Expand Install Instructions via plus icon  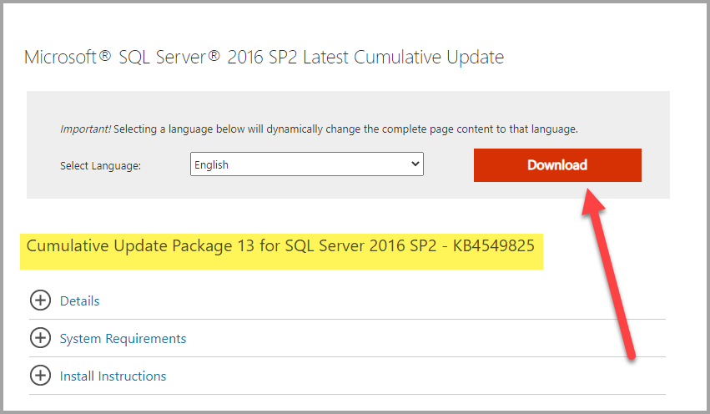[40, 376]
